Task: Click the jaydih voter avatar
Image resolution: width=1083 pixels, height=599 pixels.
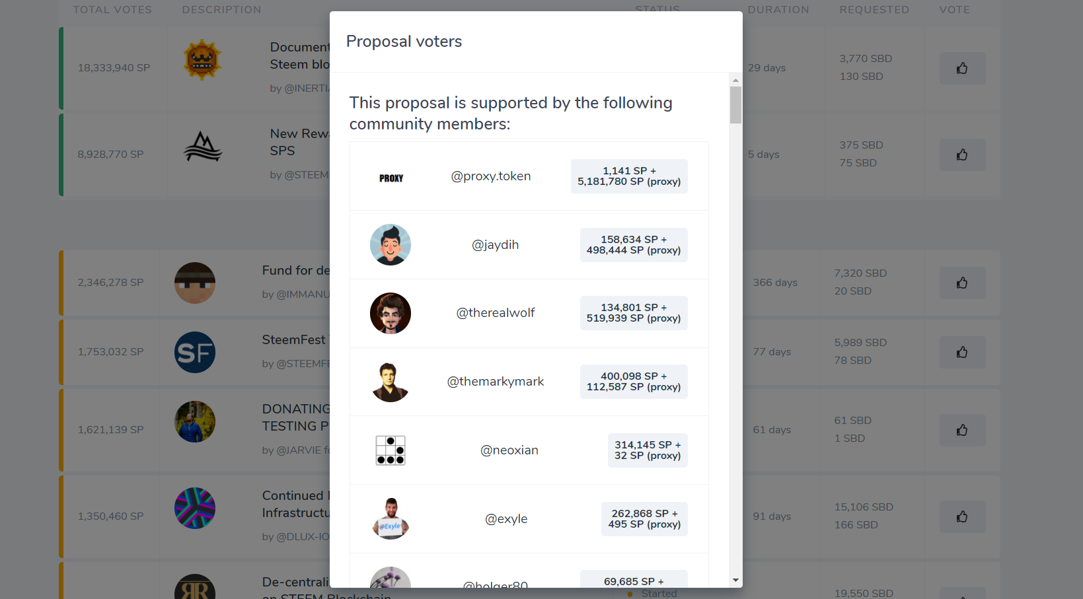Action: [391, 245]
